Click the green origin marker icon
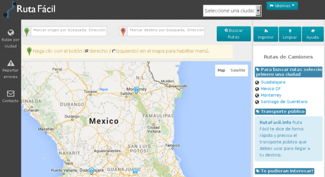Image resolution: width=325 pixels, height=177 pixels. click(x=26, y=31)
